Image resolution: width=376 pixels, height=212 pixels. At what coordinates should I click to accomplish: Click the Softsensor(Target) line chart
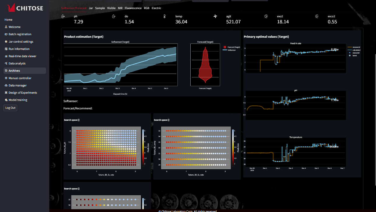click(x=120, y=65)
